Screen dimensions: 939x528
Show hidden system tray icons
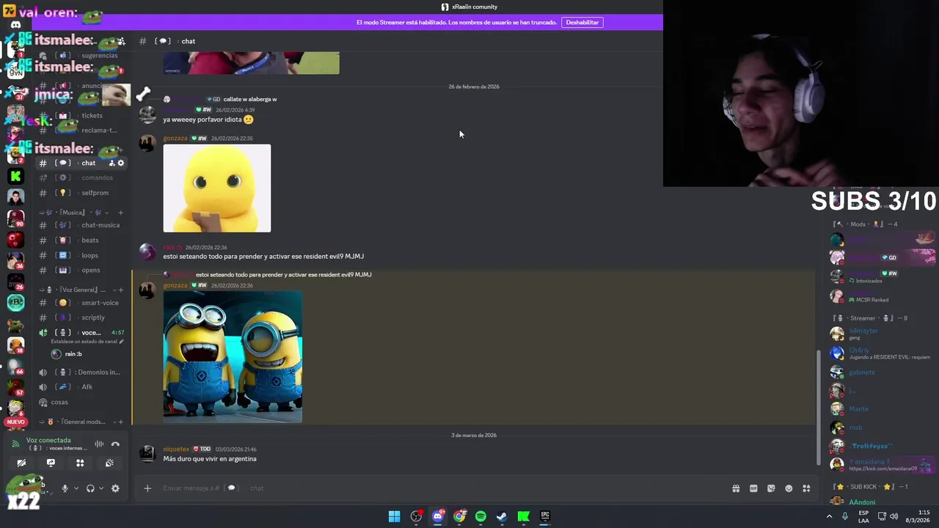pyautogui.click(x=830, y=516)
